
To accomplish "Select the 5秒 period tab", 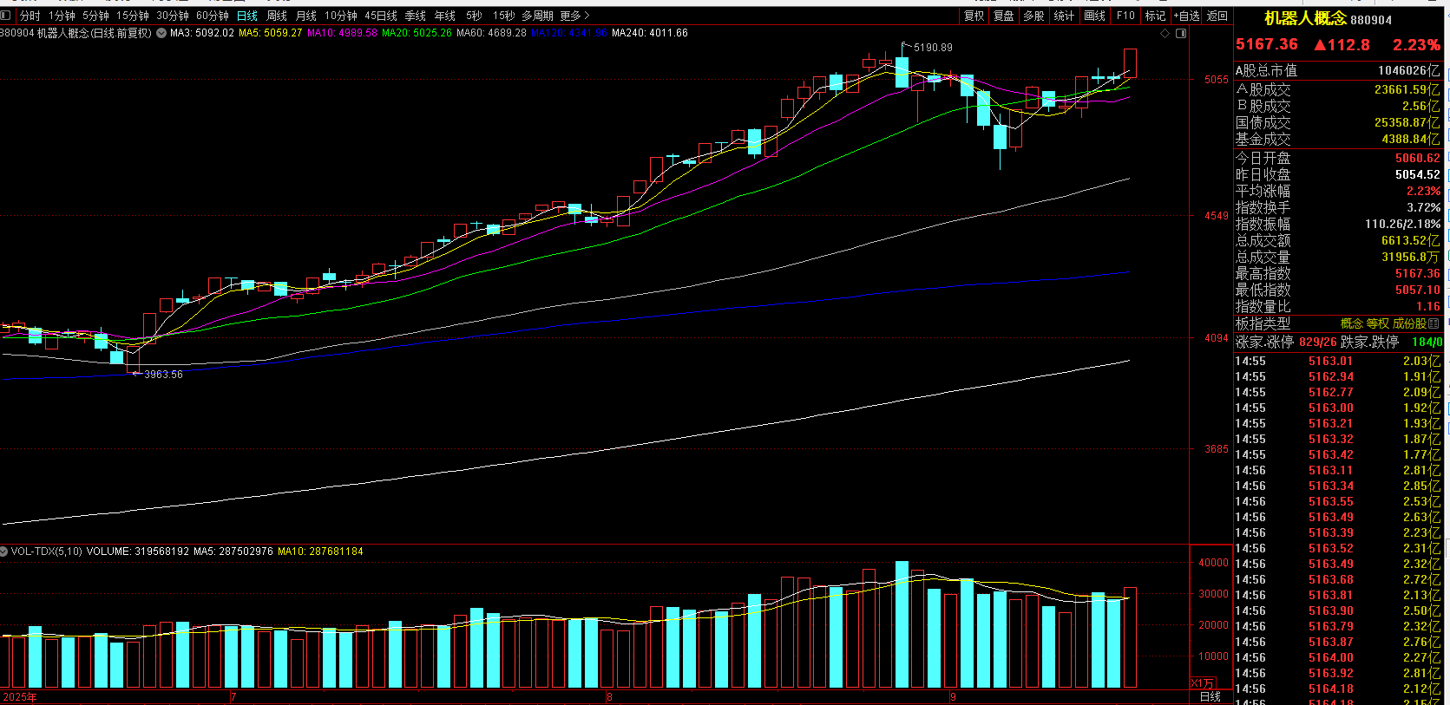I will (474, 16).
